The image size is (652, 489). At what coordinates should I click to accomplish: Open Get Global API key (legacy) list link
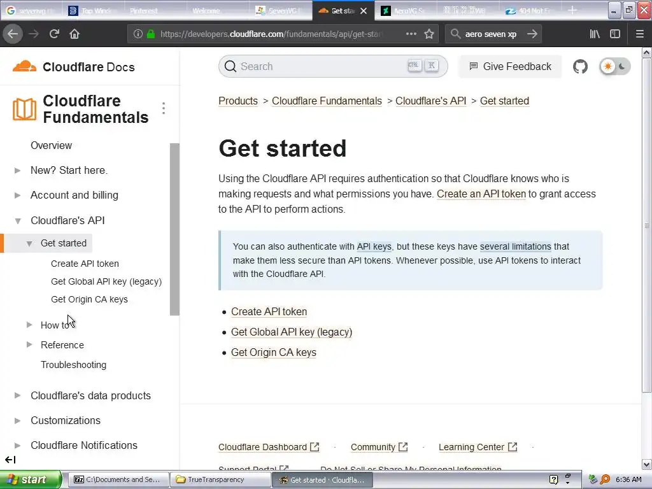click(x=292, y=332)
